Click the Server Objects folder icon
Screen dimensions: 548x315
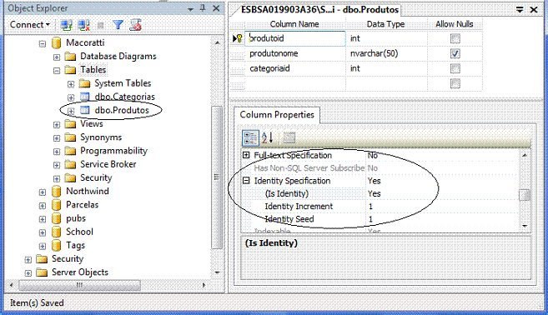click(x=42, y=272)
